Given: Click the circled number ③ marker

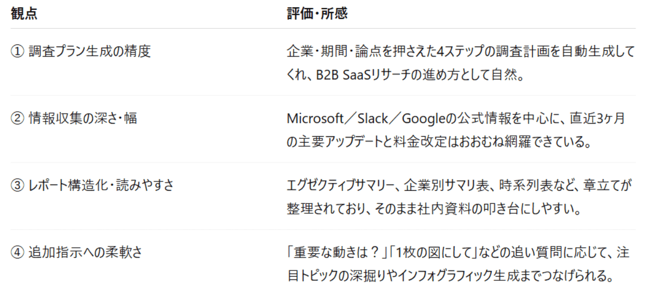Looking at the screenshot, I should pyautogui.click(x=17, y=186).
